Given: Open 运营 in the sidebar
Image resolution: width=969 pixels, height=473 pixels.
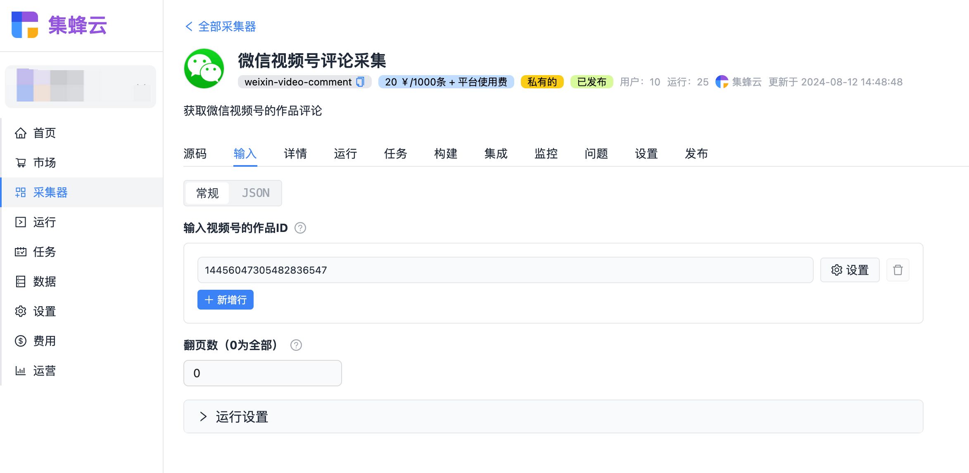Looking at the screenshot, I should 44,371.
